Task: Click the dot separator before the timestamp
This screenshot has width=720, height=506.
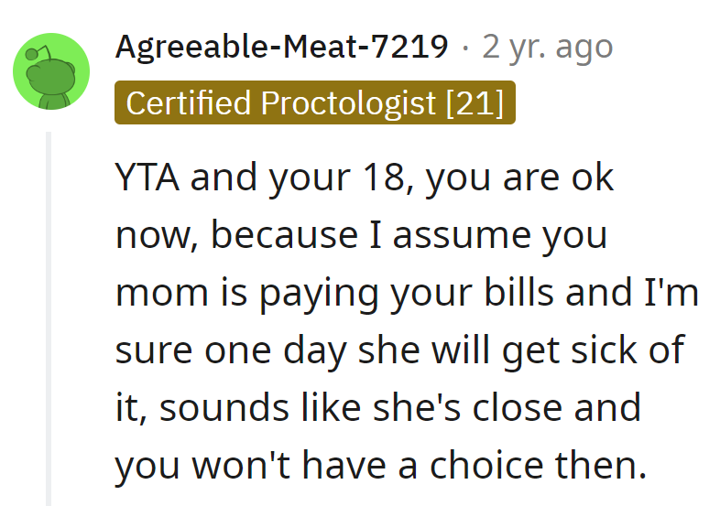Action: pos(465,47)
